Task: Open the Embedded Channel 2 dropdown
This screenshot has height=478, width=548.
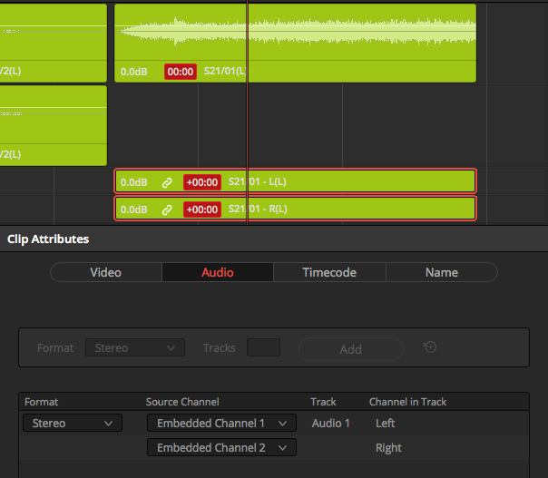Action: point(221,447)
